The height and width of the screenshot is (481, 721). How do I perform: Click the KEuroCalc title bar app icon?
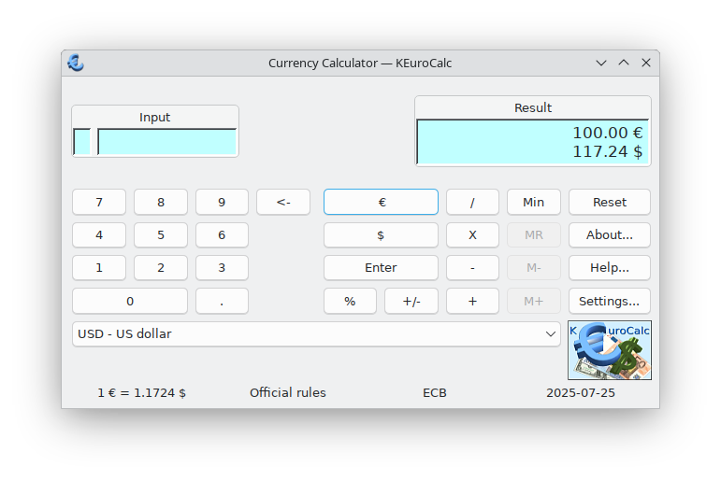(x=76, y=63)
